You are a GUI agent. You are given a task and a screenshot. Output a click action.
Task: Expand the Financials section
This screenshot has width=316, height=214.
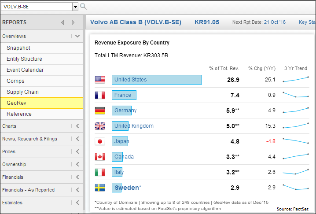[77, 177]
